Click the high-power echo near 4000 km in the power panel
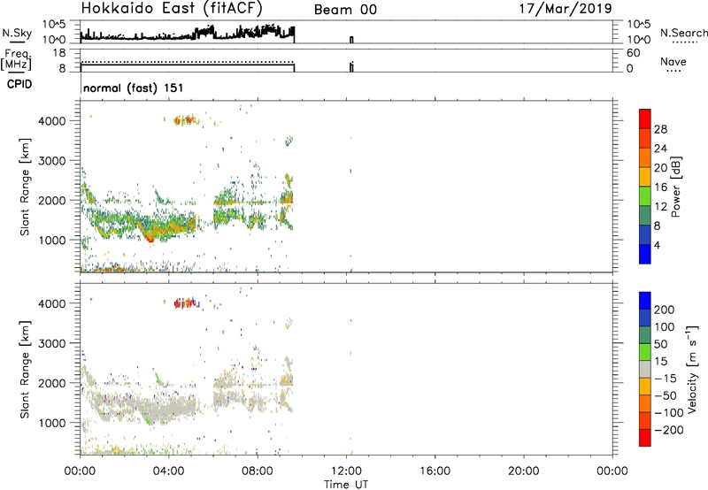 tap(186, 120)
